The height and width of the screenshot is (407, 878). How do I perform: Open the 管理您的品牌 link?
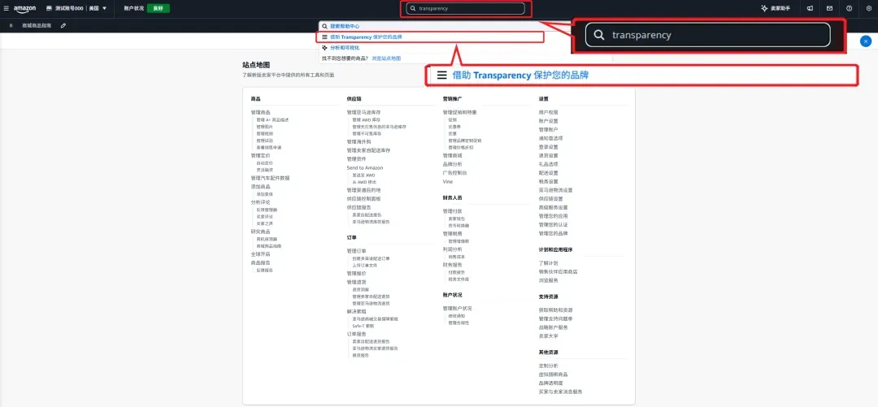pyautogui.click(x=554, y=233)
